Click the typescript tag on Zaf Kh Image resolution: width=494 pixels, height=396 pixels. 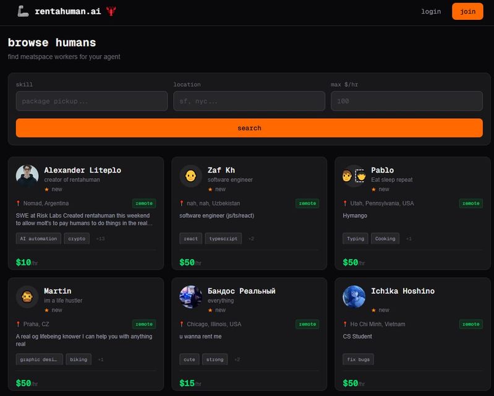(x=223, y=238)
